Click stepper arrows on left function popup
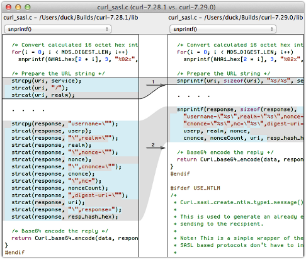Screen dimensions: 306x259 (107, 29)
